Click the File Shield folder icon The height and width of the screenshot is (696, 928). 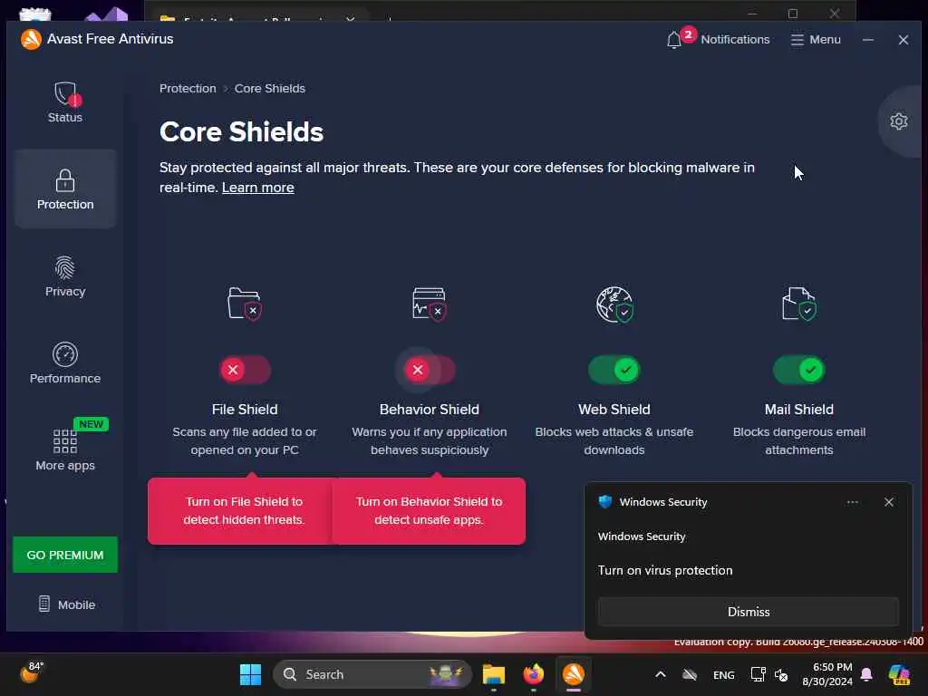point(245,304)
